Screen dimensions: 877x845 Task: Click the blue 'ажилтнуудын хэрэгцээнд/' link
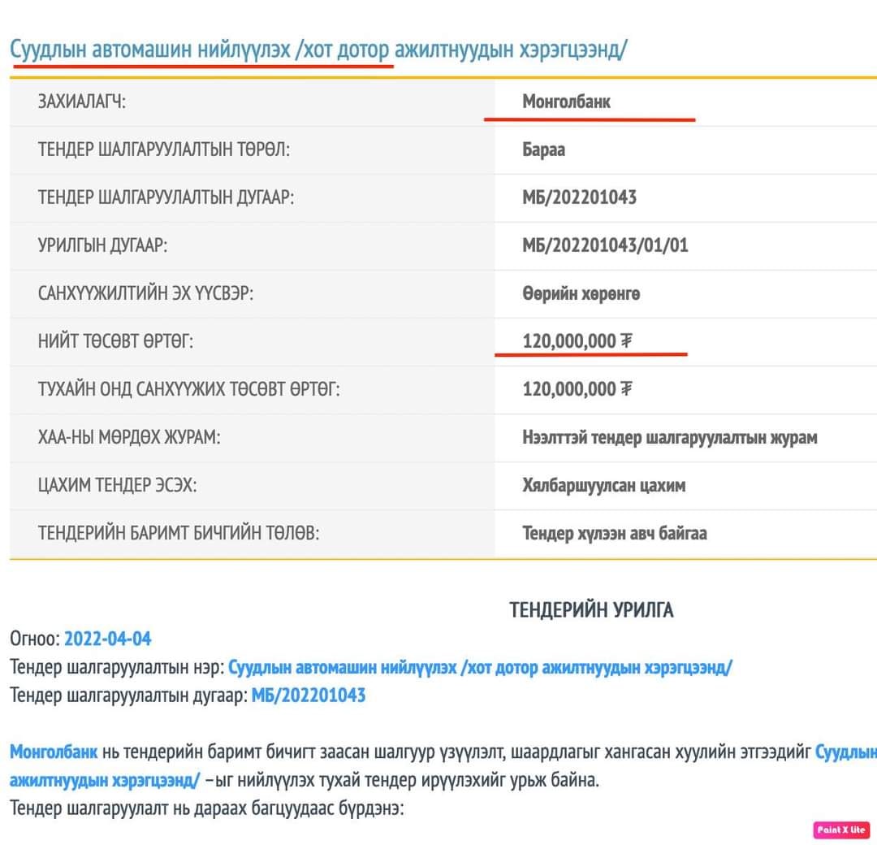(x=105, y=781)
